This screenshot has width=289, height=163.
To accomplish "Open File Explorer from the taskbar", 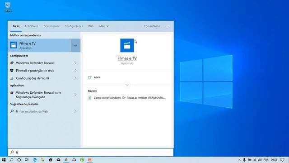I will pyautogui.click(x=43, y=160).
